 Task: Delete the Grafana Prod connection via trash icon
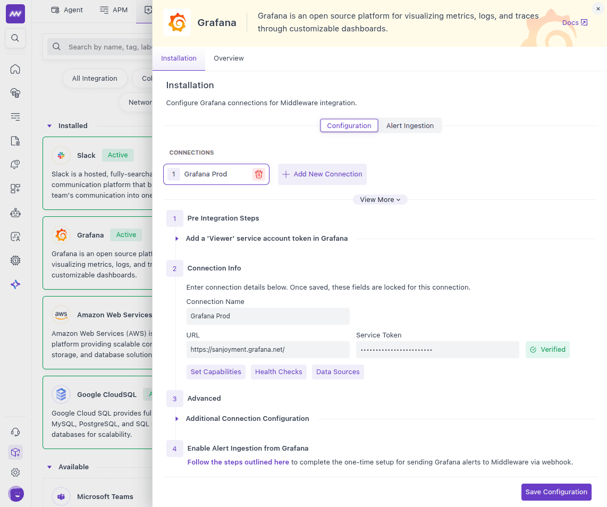(258, 174)
